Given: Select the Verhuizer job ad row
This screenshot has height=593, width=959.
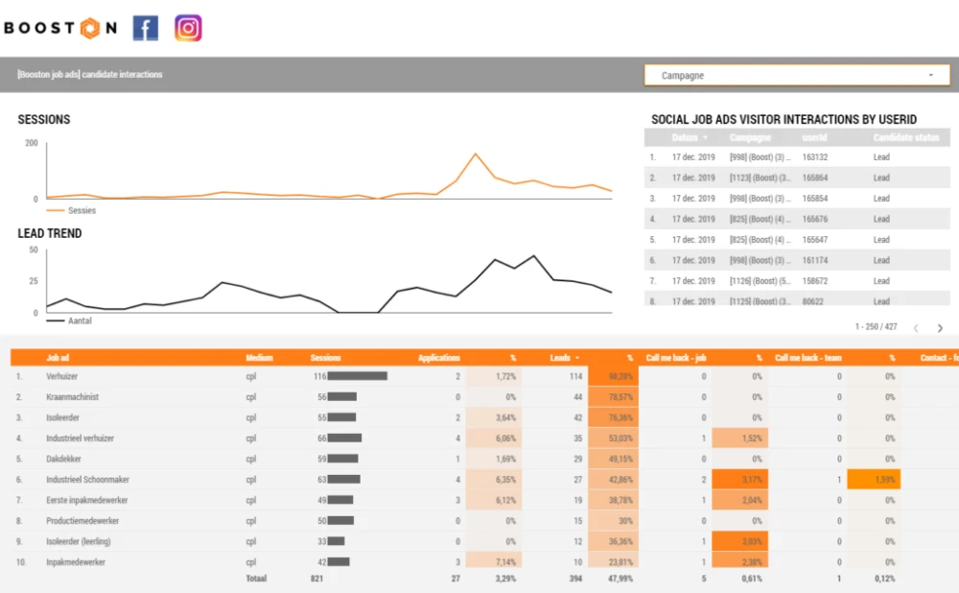Looking at the screenshot, I should [63, 376].
